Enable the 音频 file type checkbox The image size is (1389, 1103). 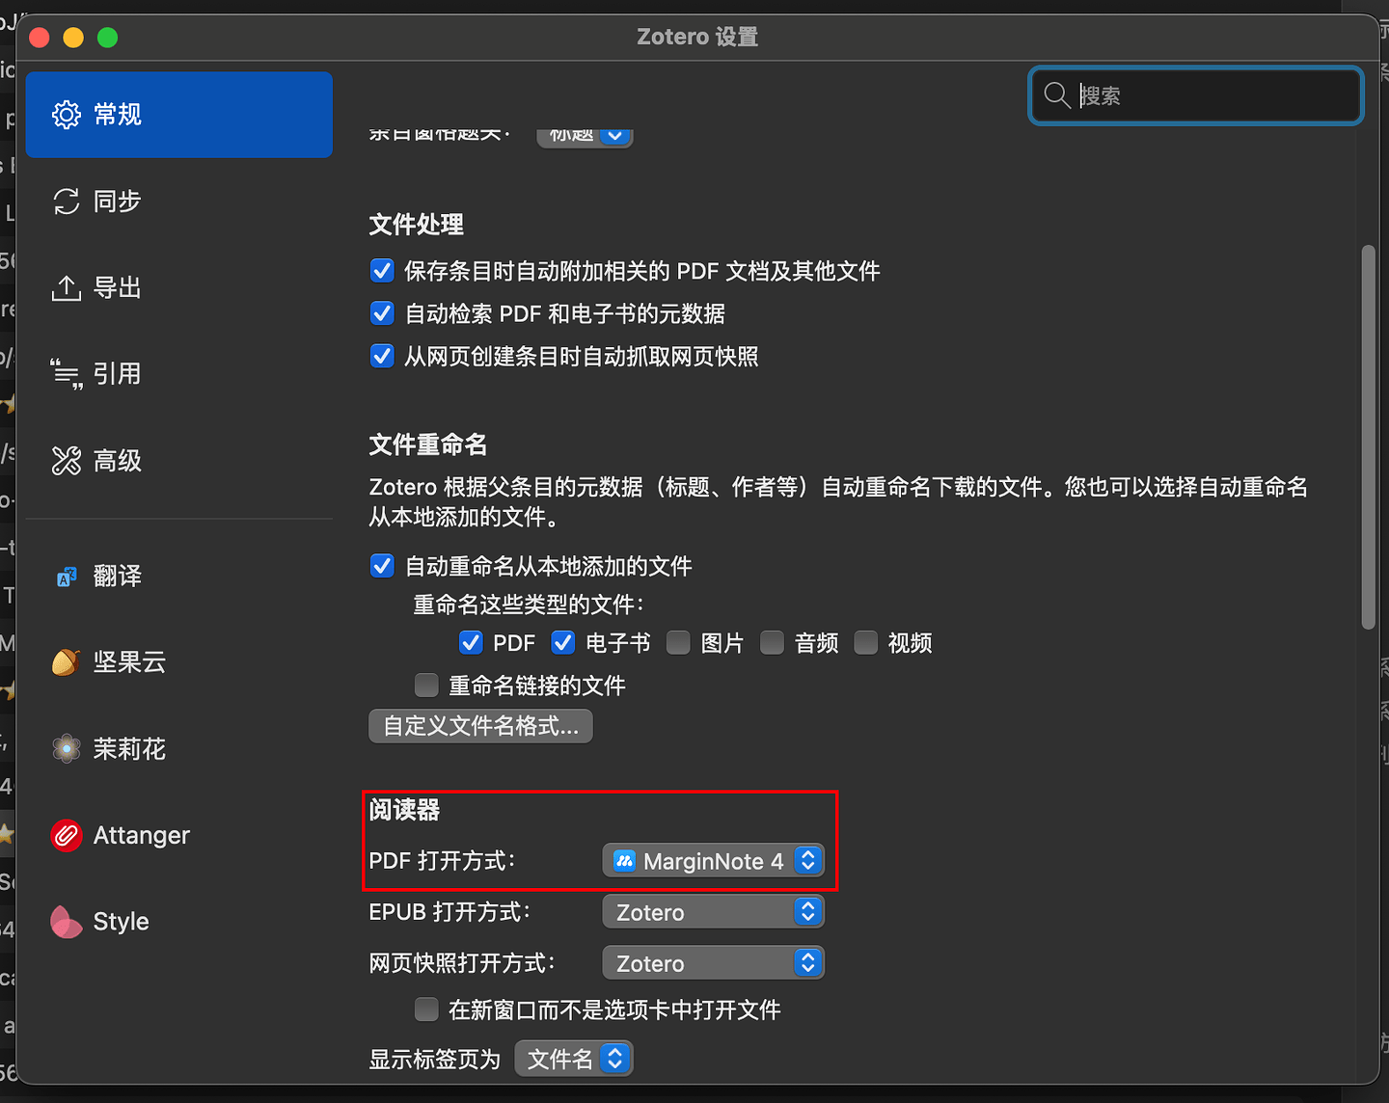pos(773,643)
